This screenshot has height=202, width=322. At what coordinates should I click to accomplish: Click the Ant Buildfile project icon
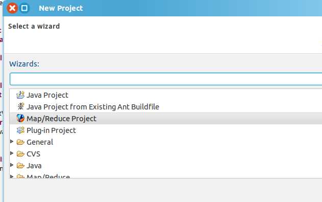coord(20,106)
